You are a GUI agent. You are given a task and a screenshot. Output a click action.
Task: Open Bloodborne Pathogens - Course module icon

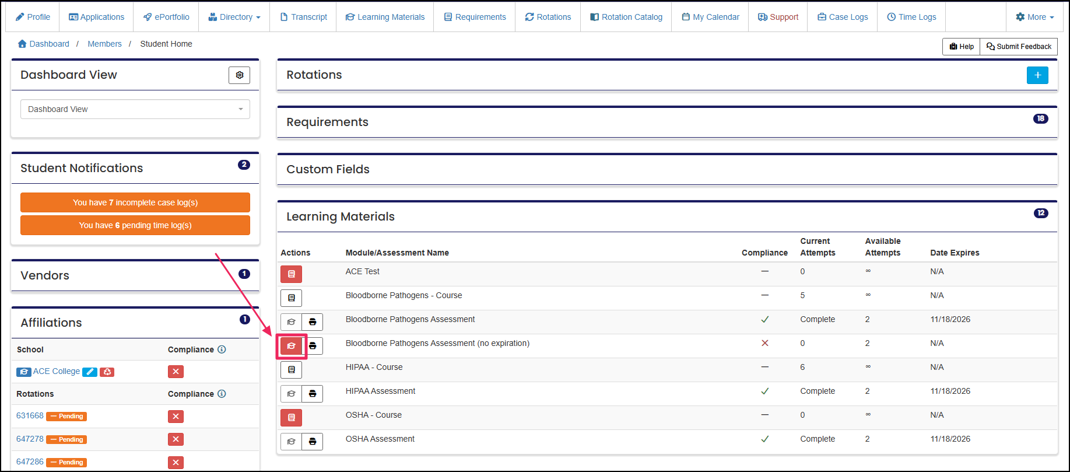coord(291,298)
